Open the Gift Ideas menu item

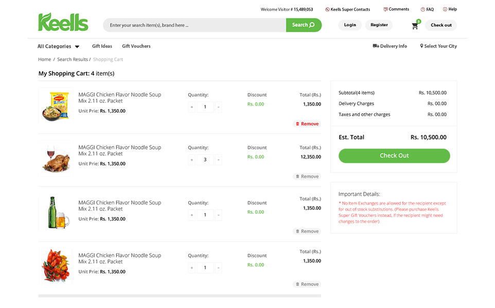[x=102, y=46]
